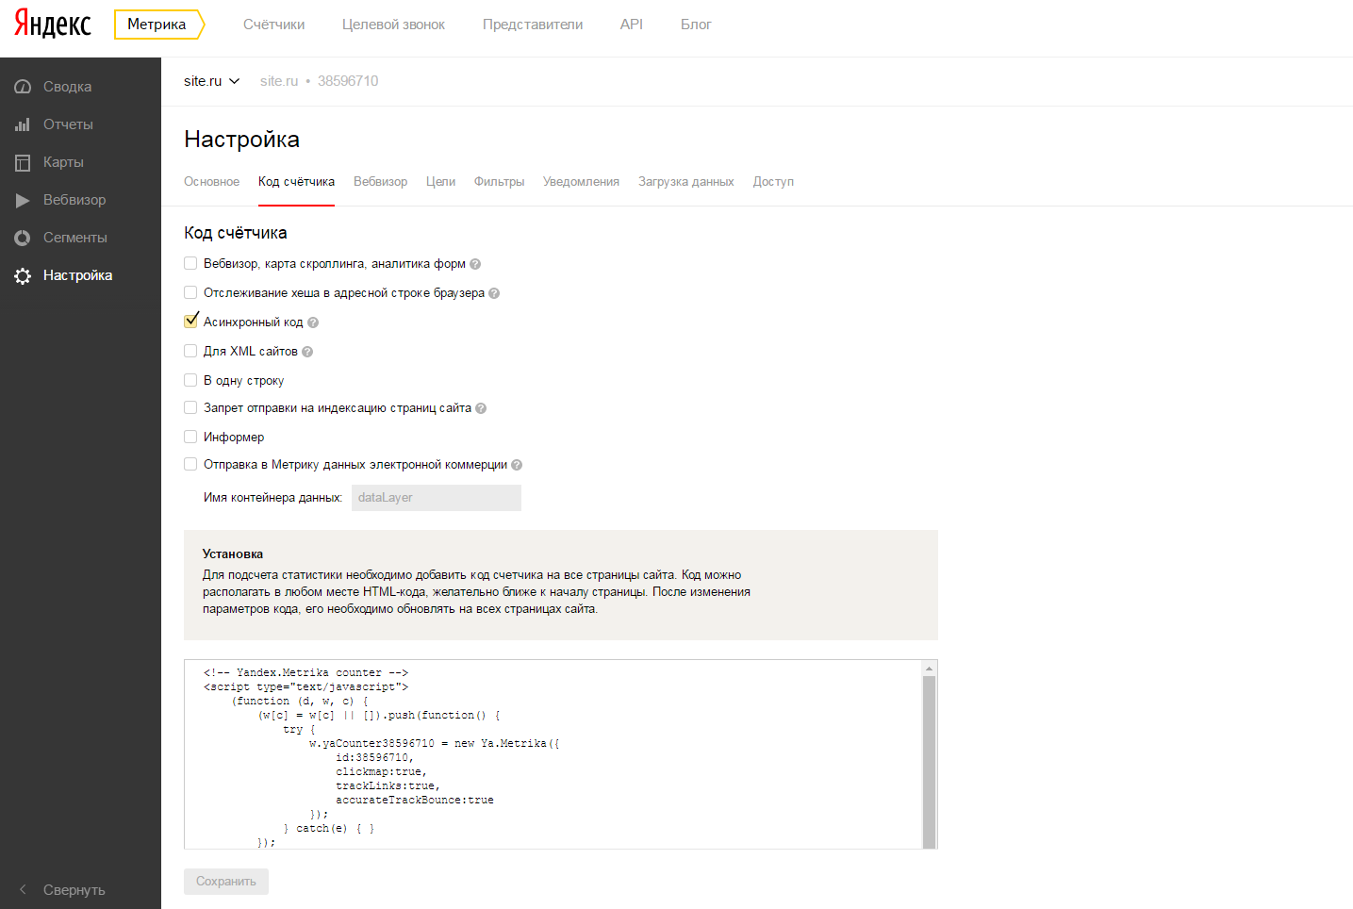The width and height of the screenshot is (1353, 909).
Task: Open the help icon next to Отслеживание хеша
Action: (494, 293)
